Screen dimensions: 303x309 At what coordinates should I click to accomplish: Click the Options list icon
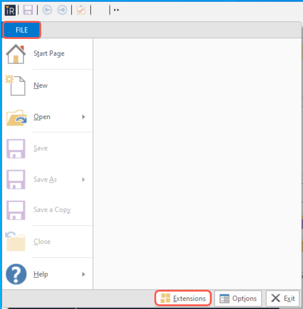pyautogui.click(x=224, y=298)
